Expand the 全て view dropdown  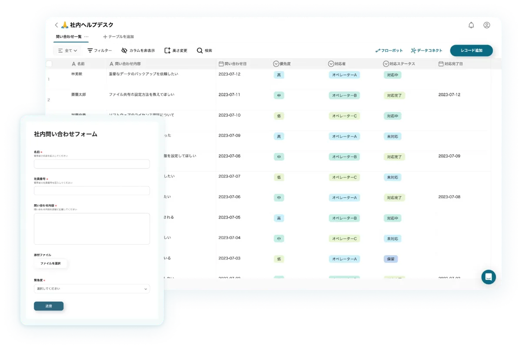pyautogui.click(x=67, y=50)
